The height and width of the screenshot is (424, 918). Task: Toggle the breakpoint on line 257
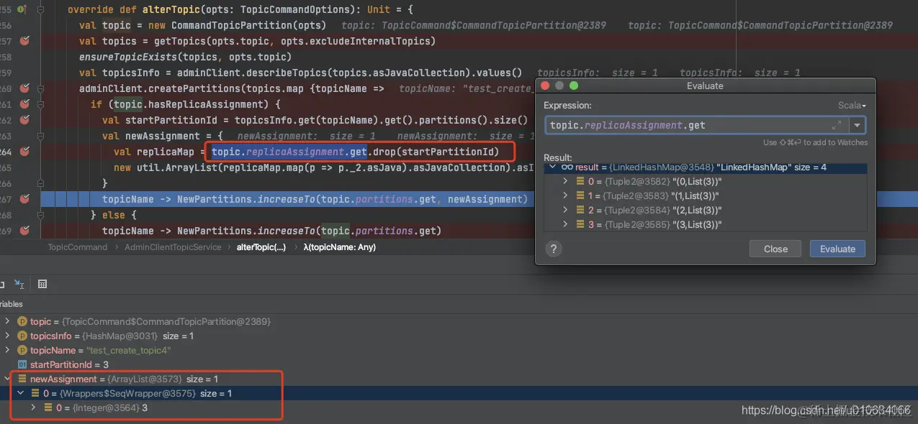[24, 41]
